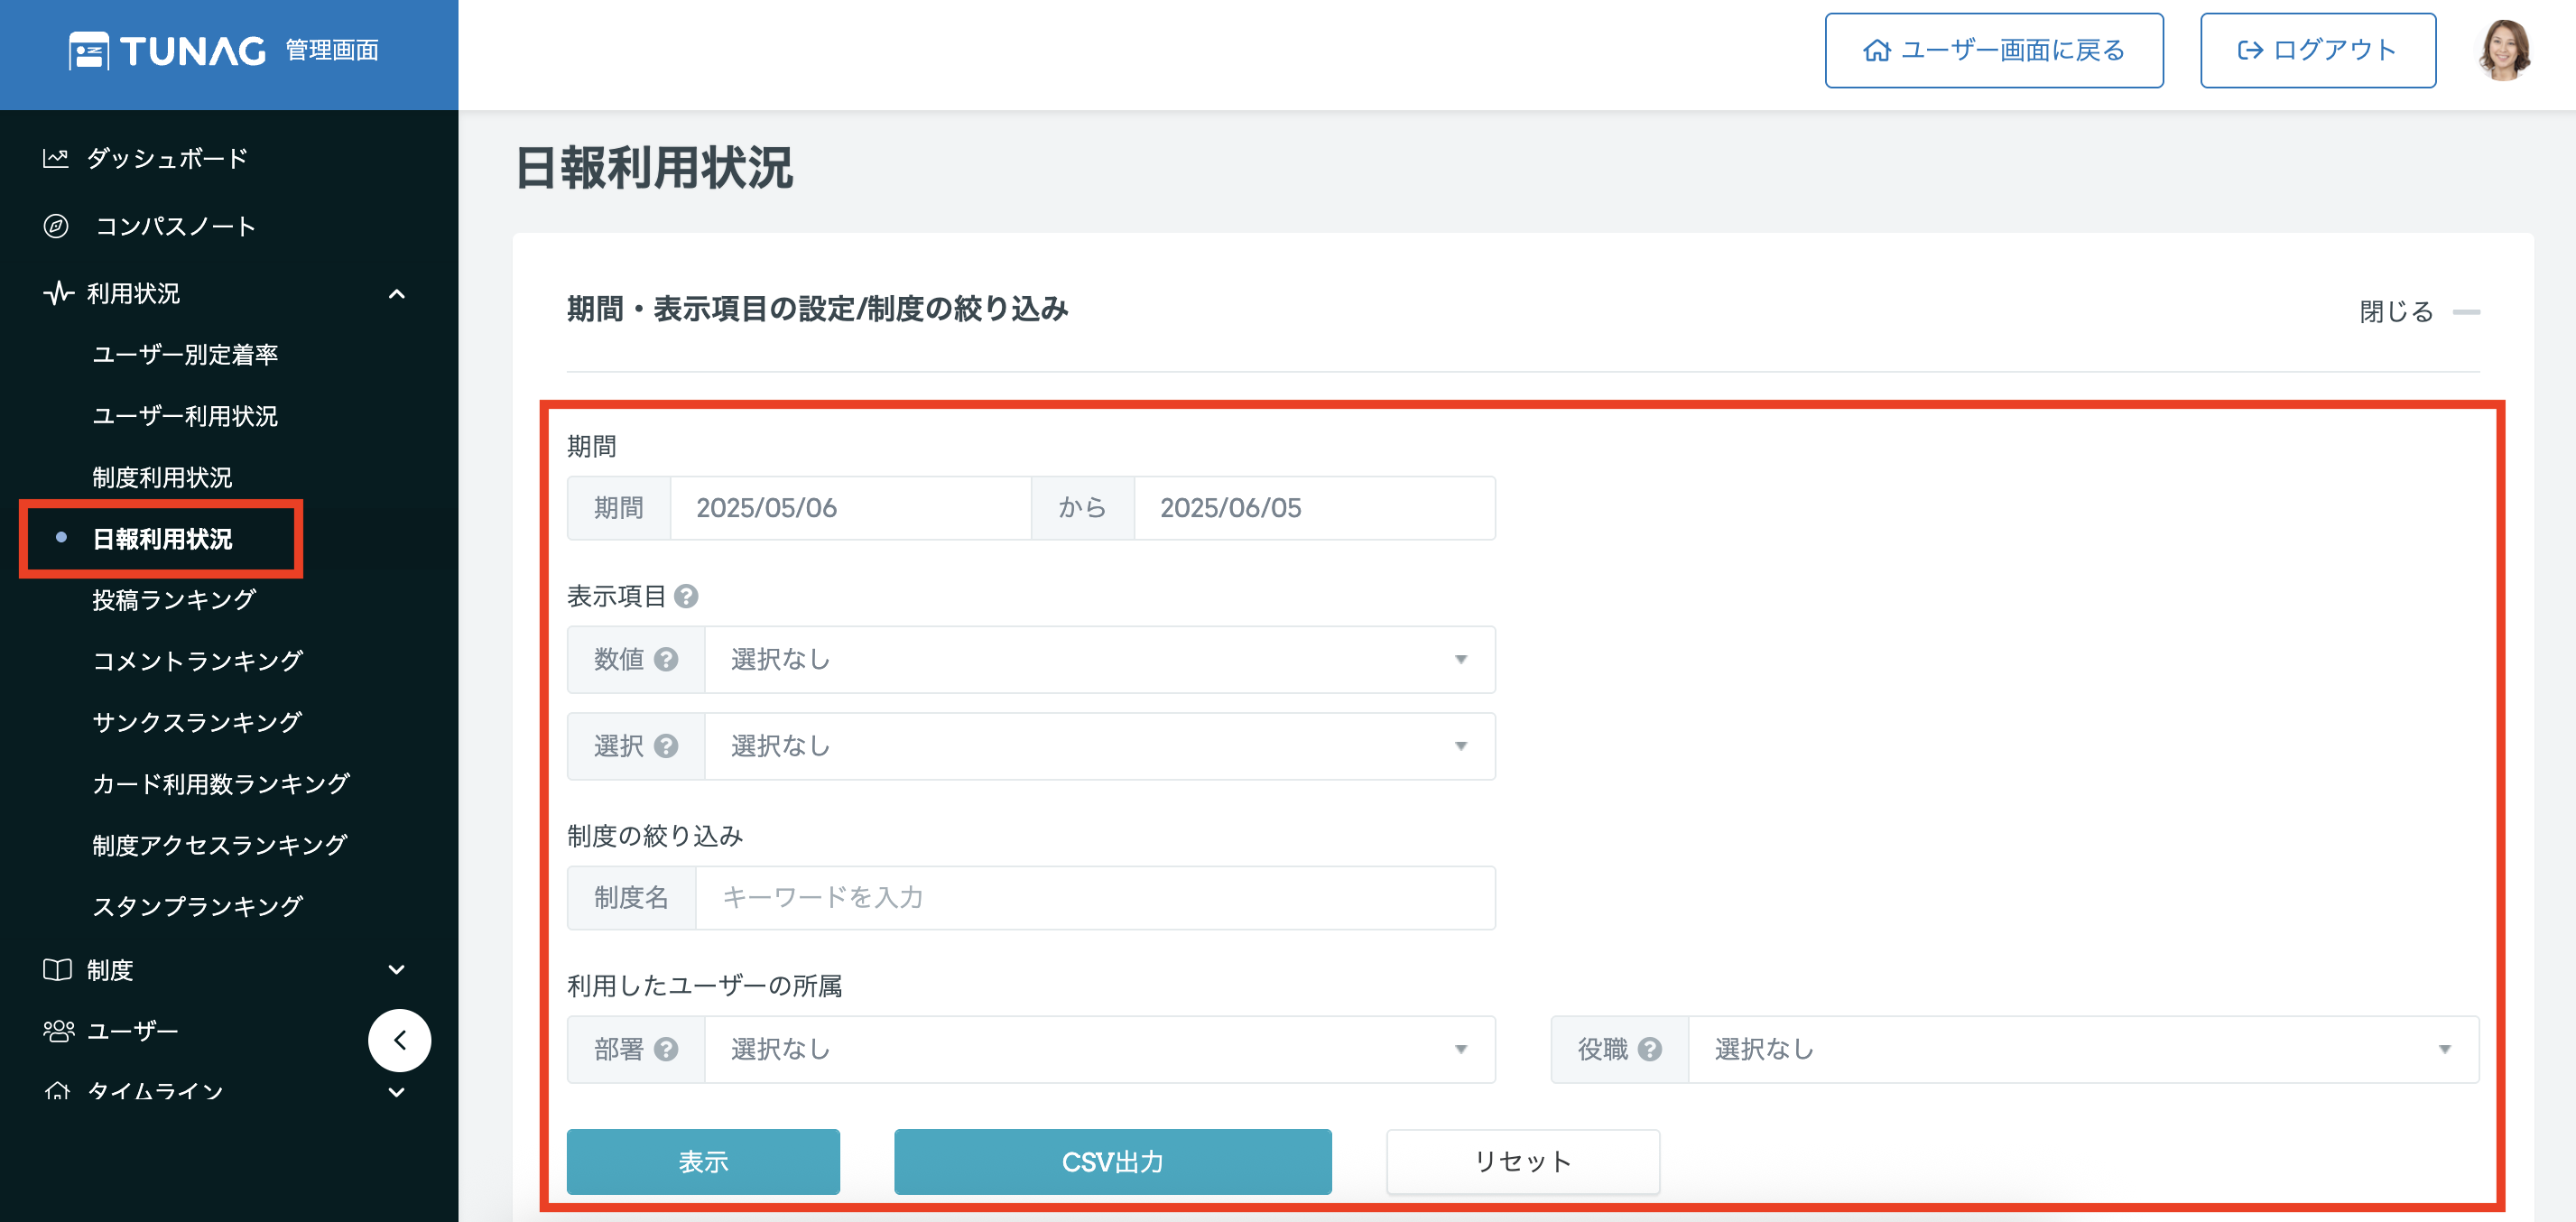Open コメントランキング in sidebar
Image resolution: width=2576 pixels, height=1222 pixels.
[197, 661]
